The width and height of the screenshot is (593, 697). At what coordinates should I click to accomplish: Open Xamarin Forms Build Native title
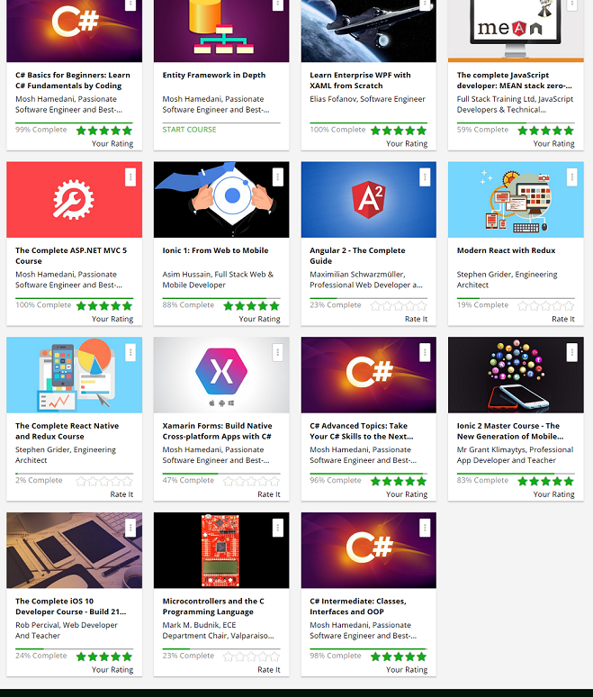click(x=217, y=431)
